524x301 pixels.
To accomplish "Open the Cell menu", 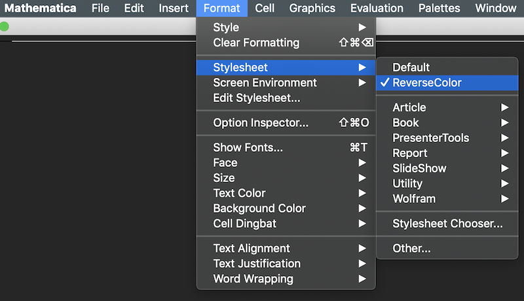I will point(265,8).
